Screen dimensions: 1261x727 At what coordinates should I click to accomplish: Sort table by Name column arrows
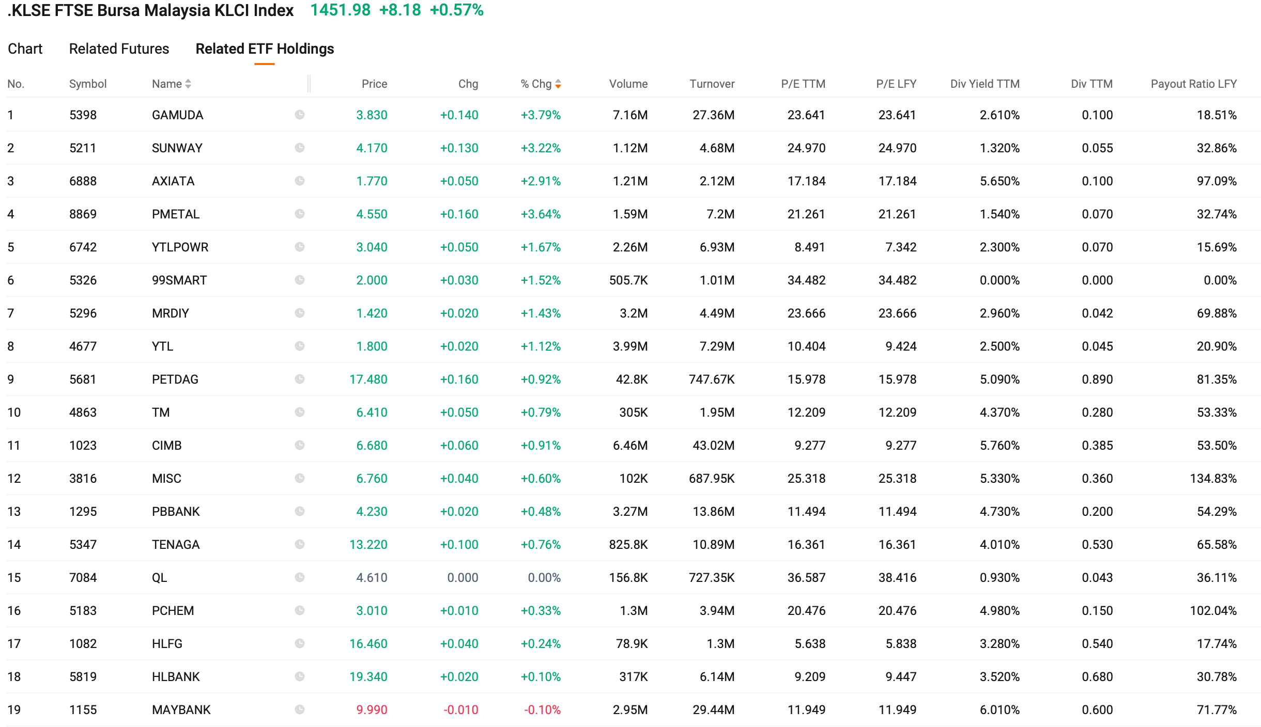188,84
